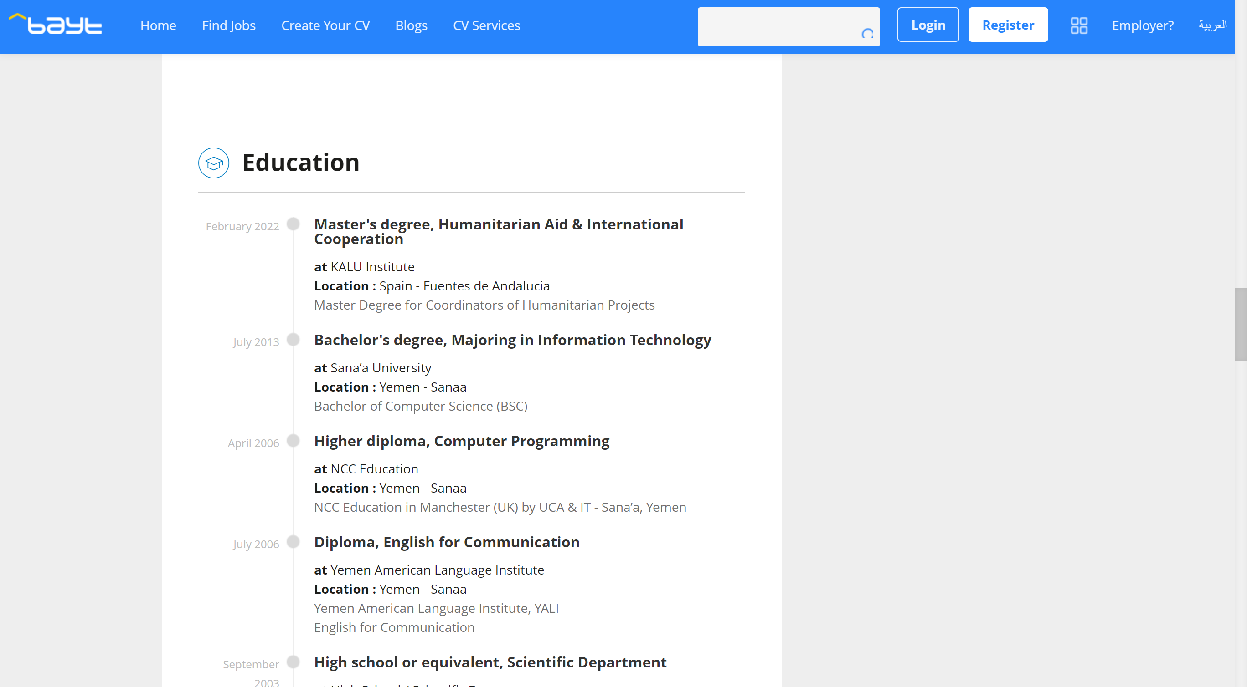
Task: Click the July 2013 timeline dot
Action: (293, 339)
